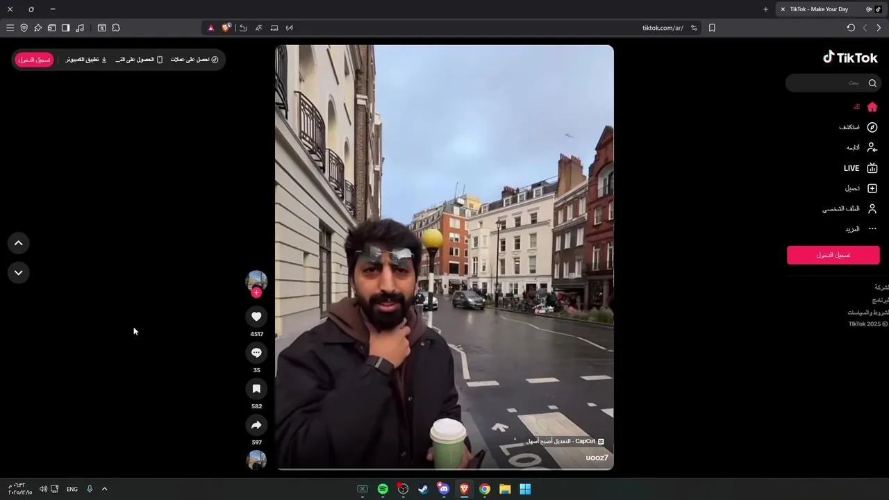Open the extensions puzzle icon
Image resolution: width=889 pixels, height=500 pixels.
[116, 28]
